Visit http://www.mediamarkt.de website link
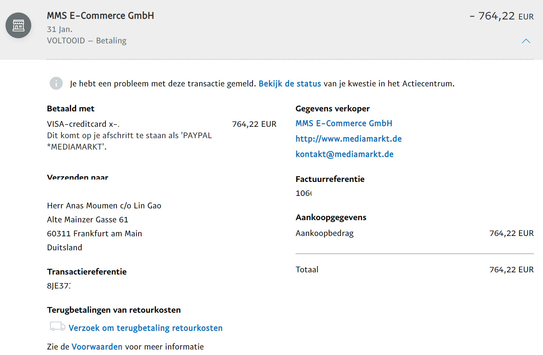Viewport: 543px width, 355px height. pos(348,139)
